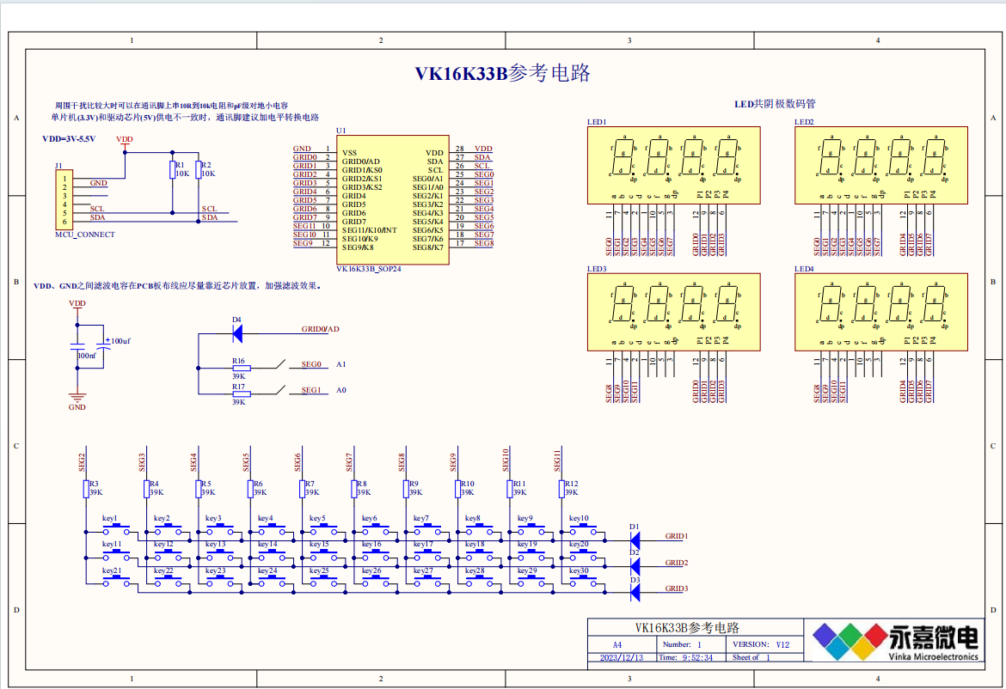The width and height of the screenshot is (1006, 689).
Task: Click the Time 9:52:34 field
Action: 686,657
